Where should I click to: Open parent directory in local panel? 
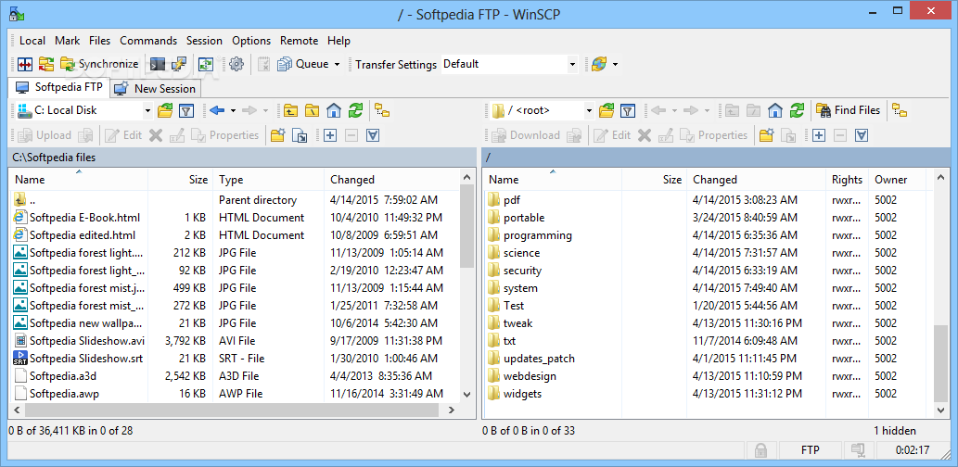290,110
